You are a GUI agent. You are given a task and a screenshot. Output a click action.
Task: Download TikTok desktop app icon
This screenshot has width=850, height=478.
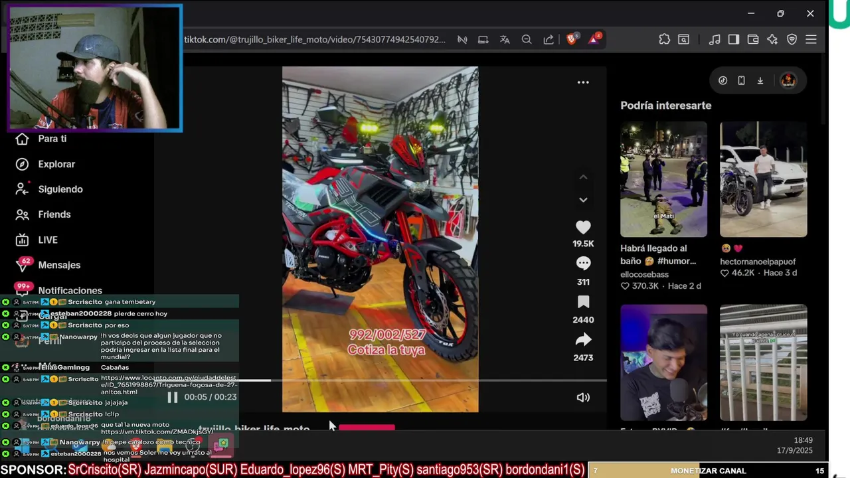(x=760, y=80)
